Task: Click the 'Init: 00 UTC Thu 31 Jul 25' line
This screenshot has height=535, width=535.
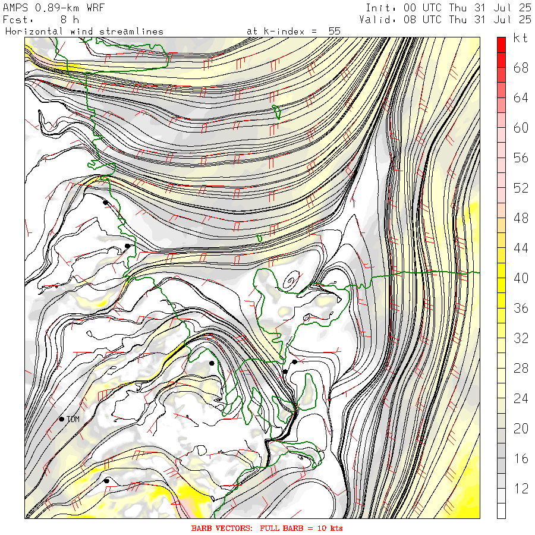Action: pos(448,8)
